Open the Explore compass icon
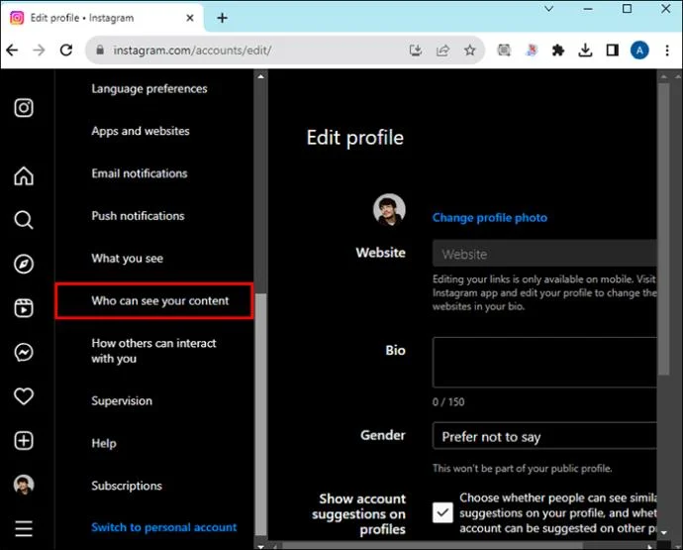 click(24, 264)
